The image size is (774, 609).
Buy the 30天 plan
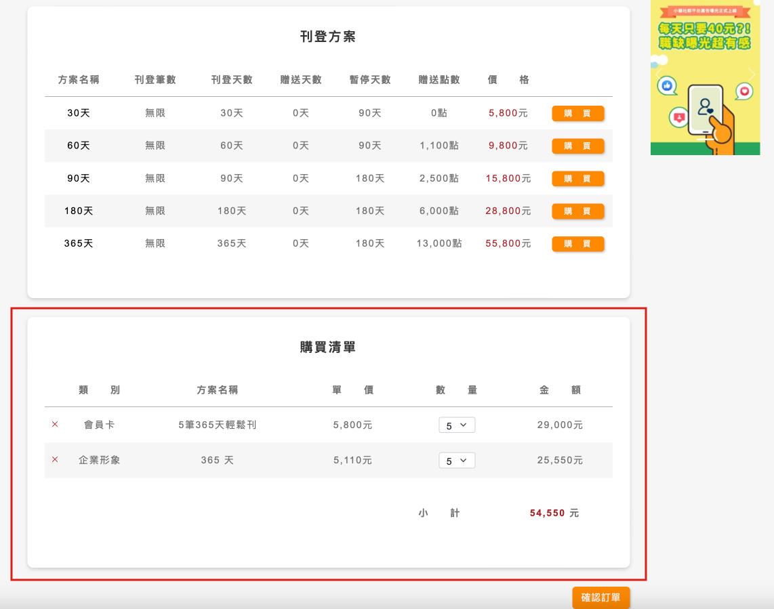pos(577,113)
